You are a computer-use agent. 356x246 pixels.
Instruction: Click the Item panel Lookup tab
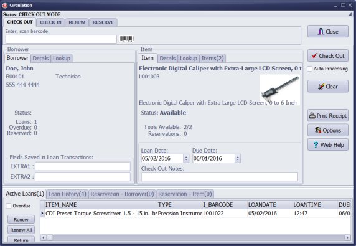pyautogui.click(x=189, y=59)
